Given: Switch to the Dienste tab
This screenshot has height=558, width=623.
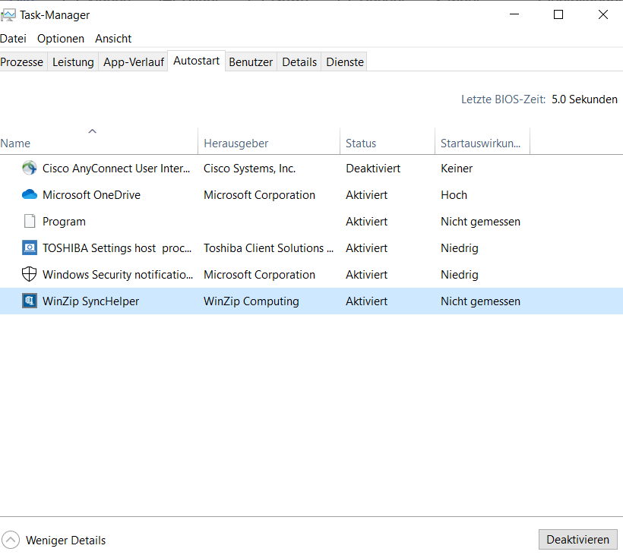Looking at the screenshot, I should click(x=345, y=62).
